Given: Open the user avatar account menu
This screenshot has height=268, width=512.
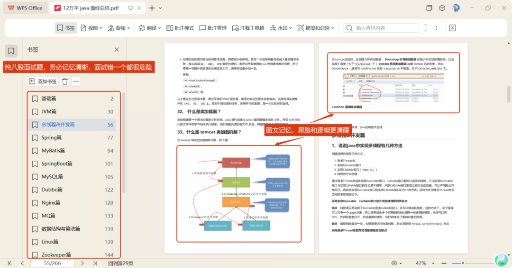Looking at the screenshot, I should tap(456, 8).
